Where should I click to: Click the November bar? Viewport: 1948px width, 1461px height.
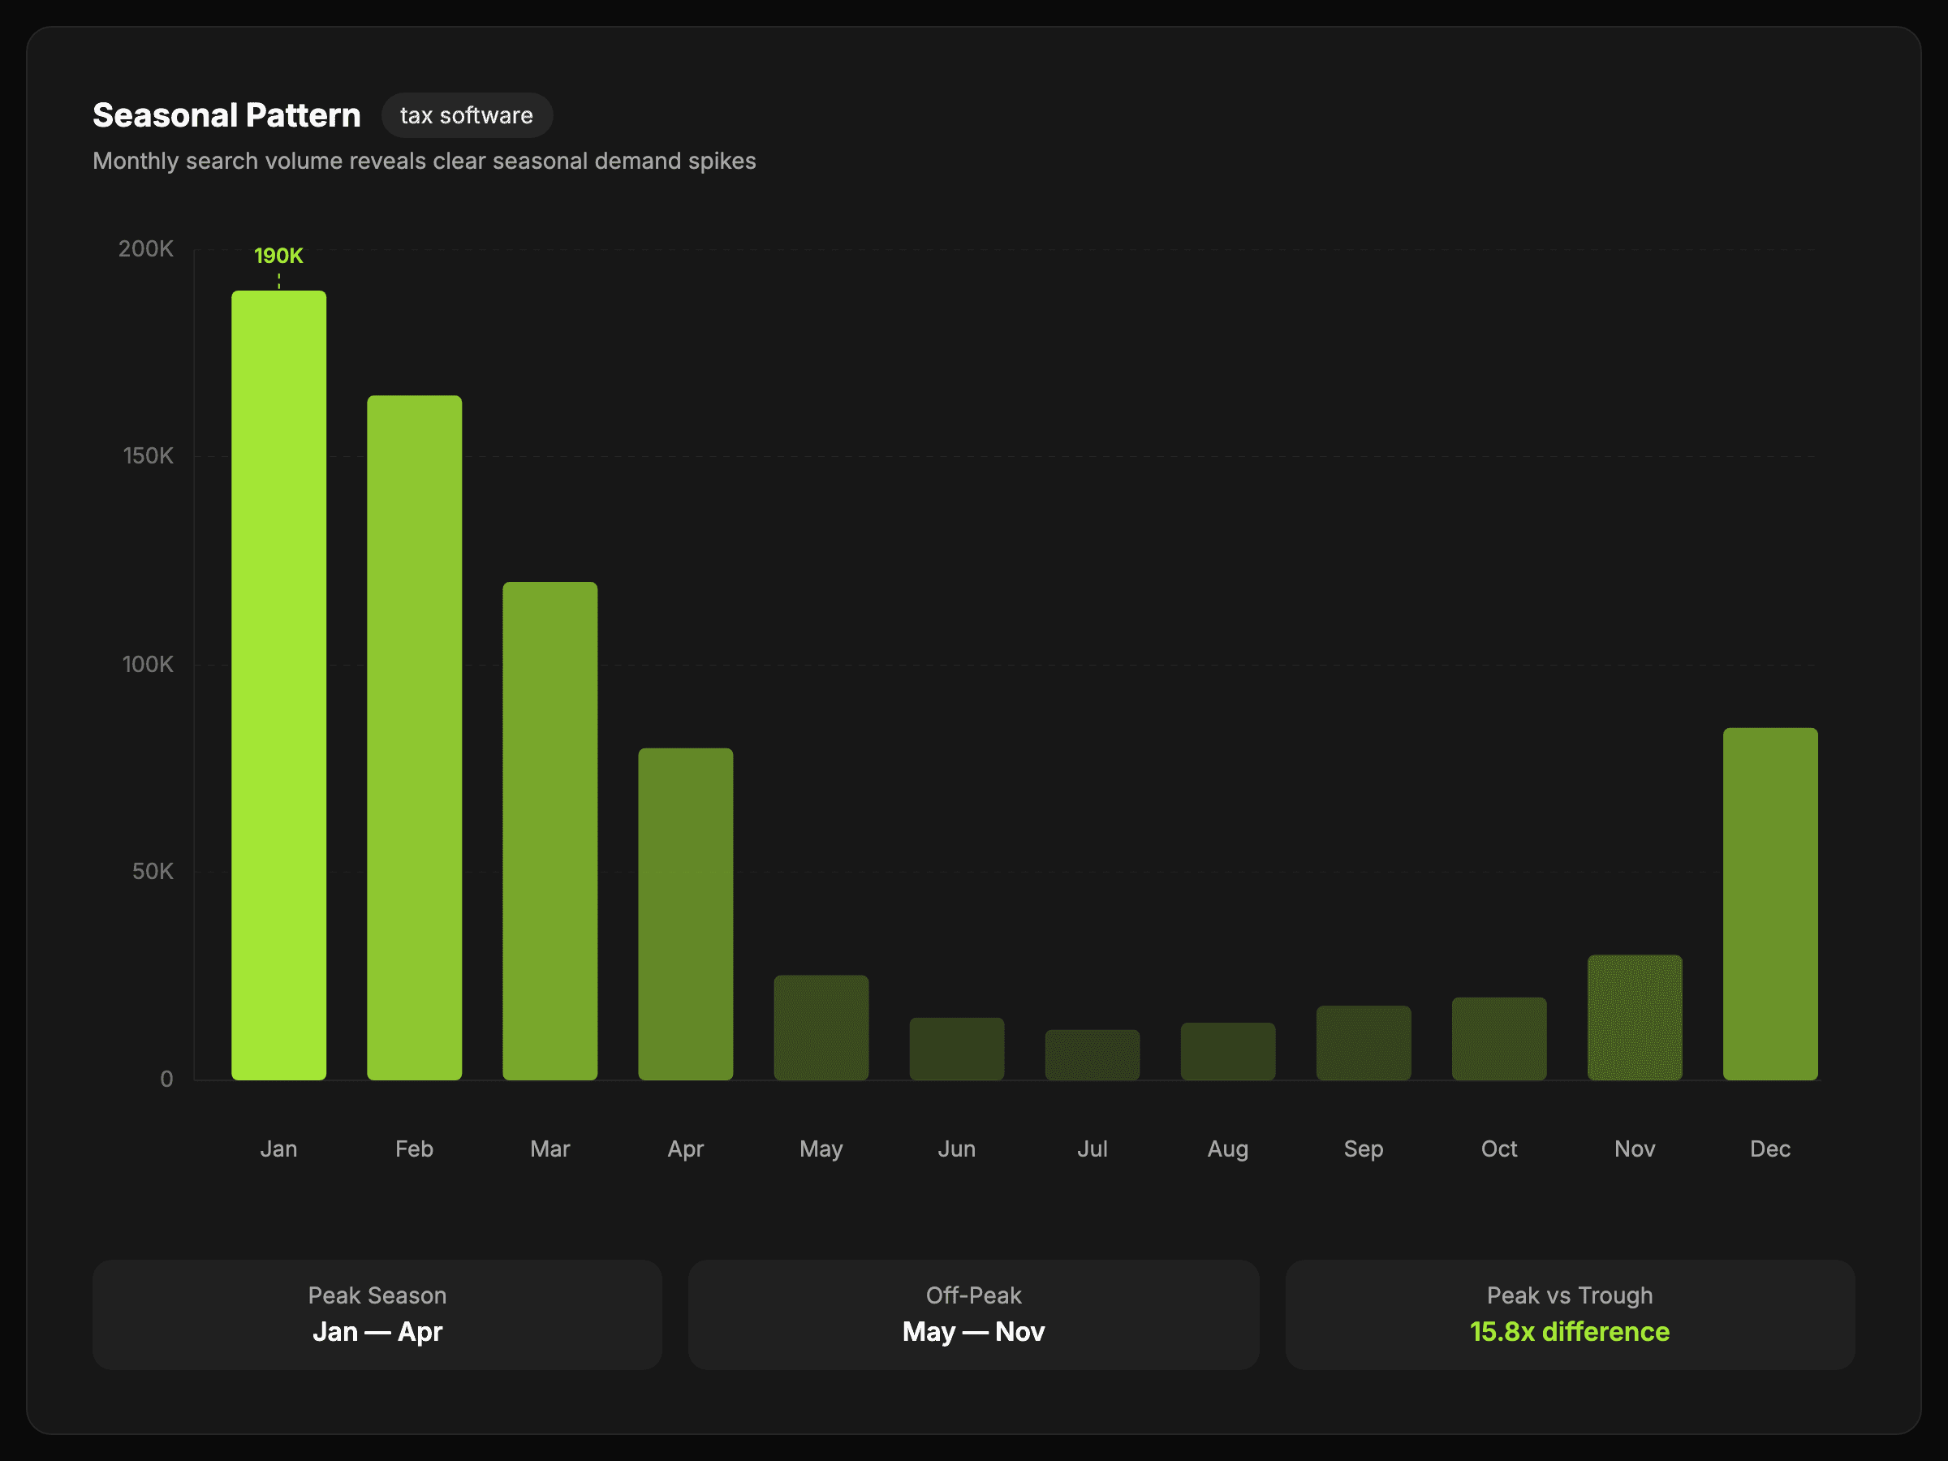pos(1635,1017)
